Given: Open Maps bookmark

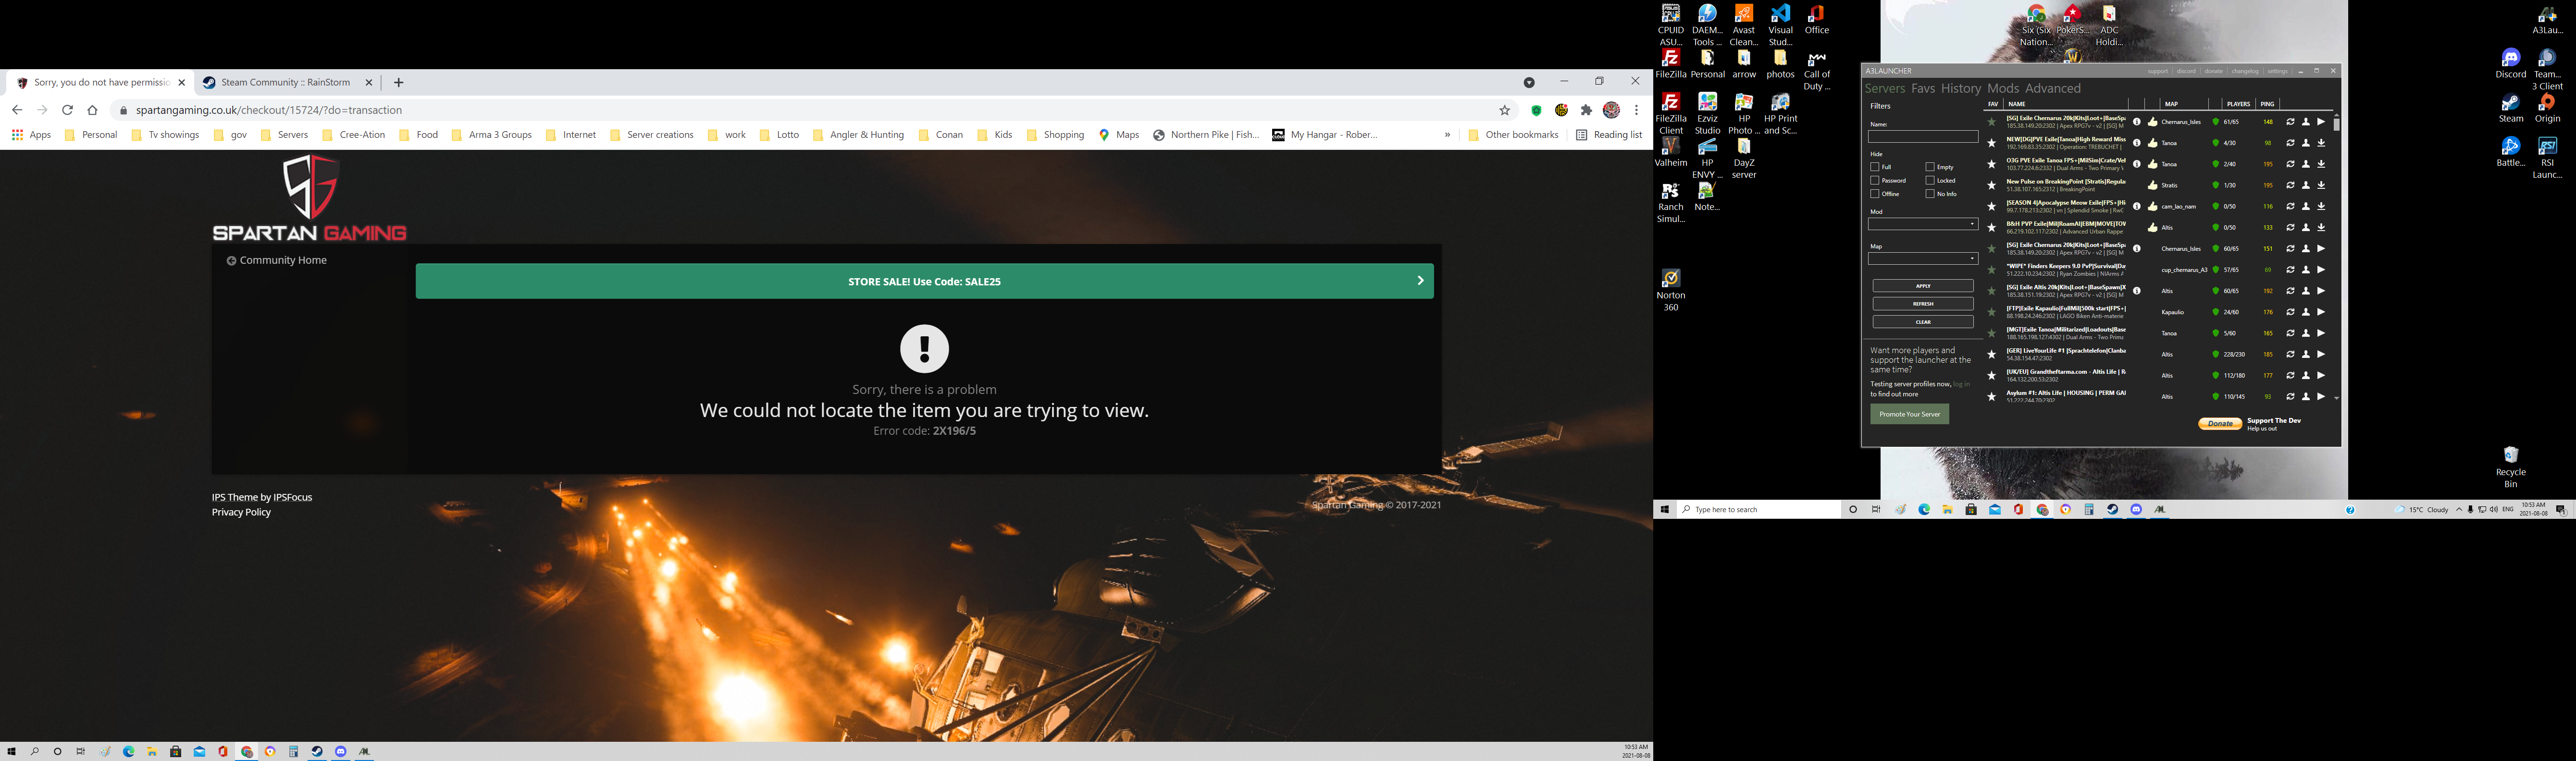Looking at the screenshot, I should click(1119, 135).
